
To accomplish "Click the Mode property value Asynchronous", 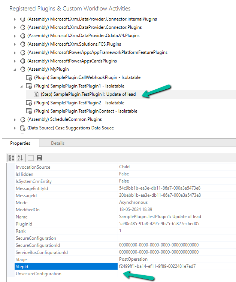I will (x=134, y=202).
